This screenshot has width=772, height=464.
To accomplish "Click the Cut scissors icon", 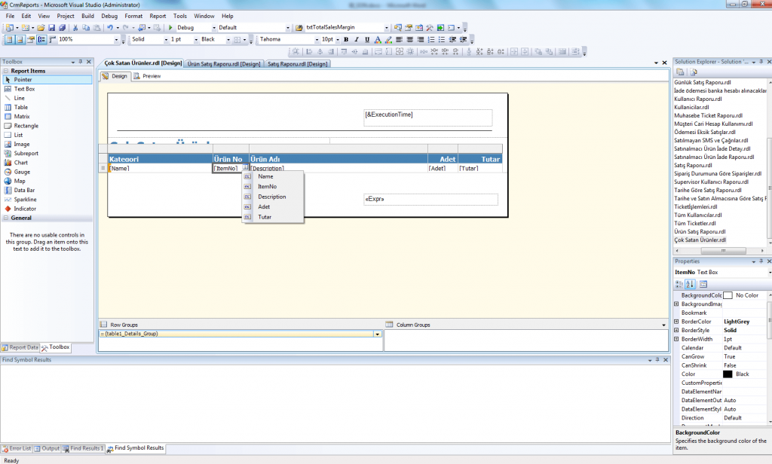I will point(75,28).
